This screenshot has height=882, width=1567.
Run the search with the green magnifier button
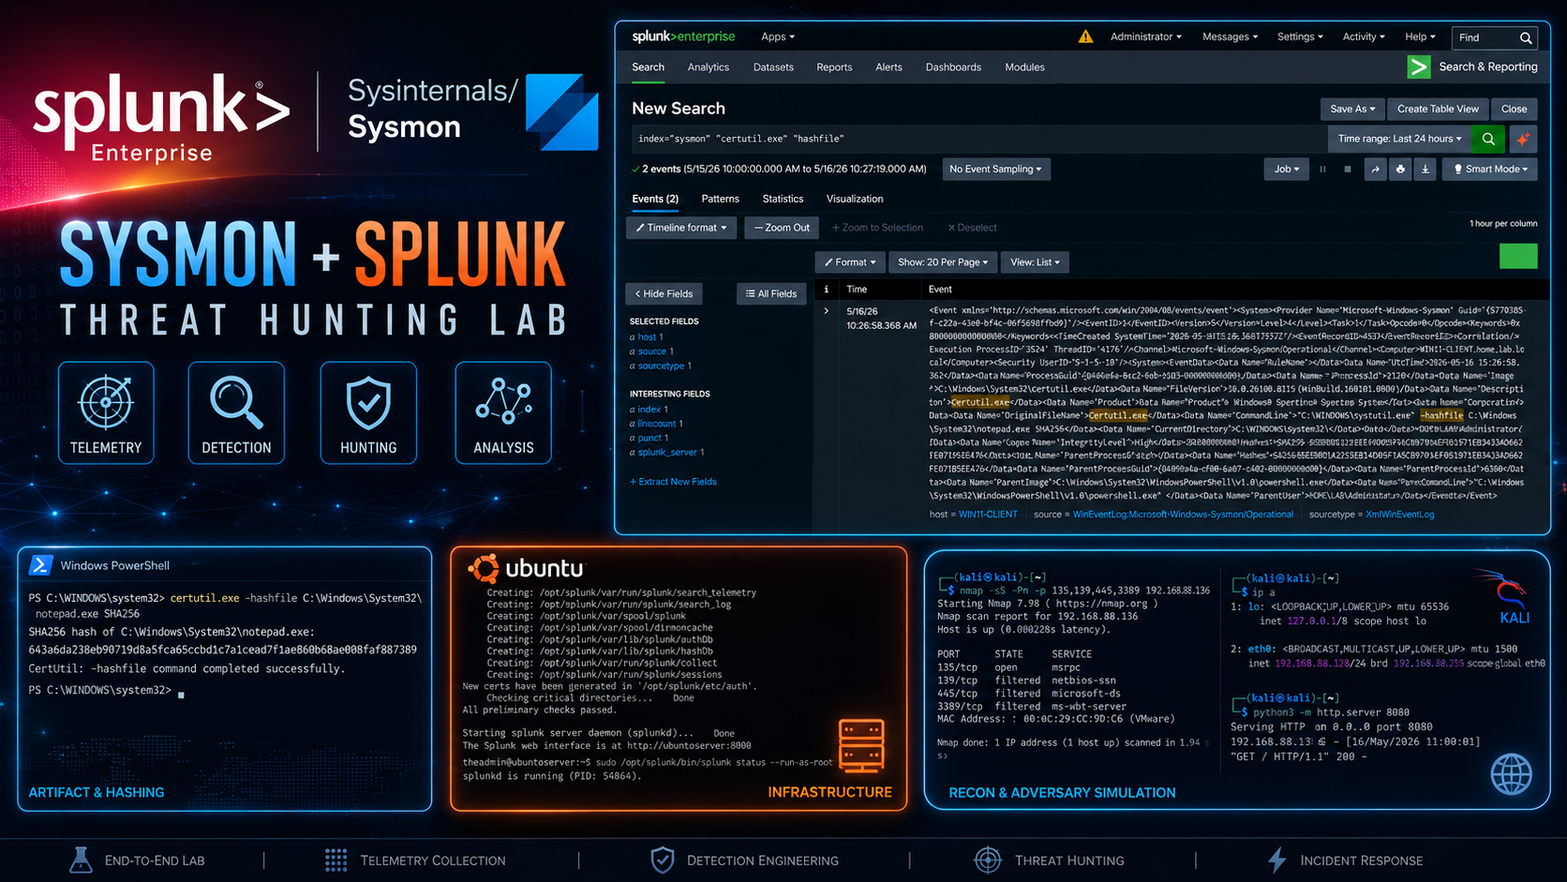[1488, 139]
